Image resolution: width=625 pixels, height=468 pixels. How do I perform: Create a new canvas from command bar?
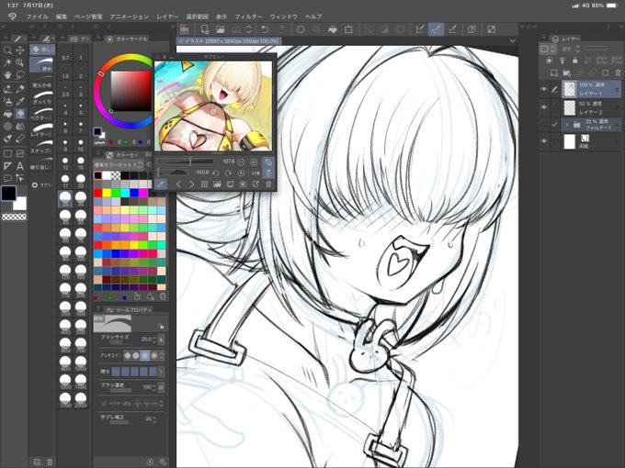[205, 29]
